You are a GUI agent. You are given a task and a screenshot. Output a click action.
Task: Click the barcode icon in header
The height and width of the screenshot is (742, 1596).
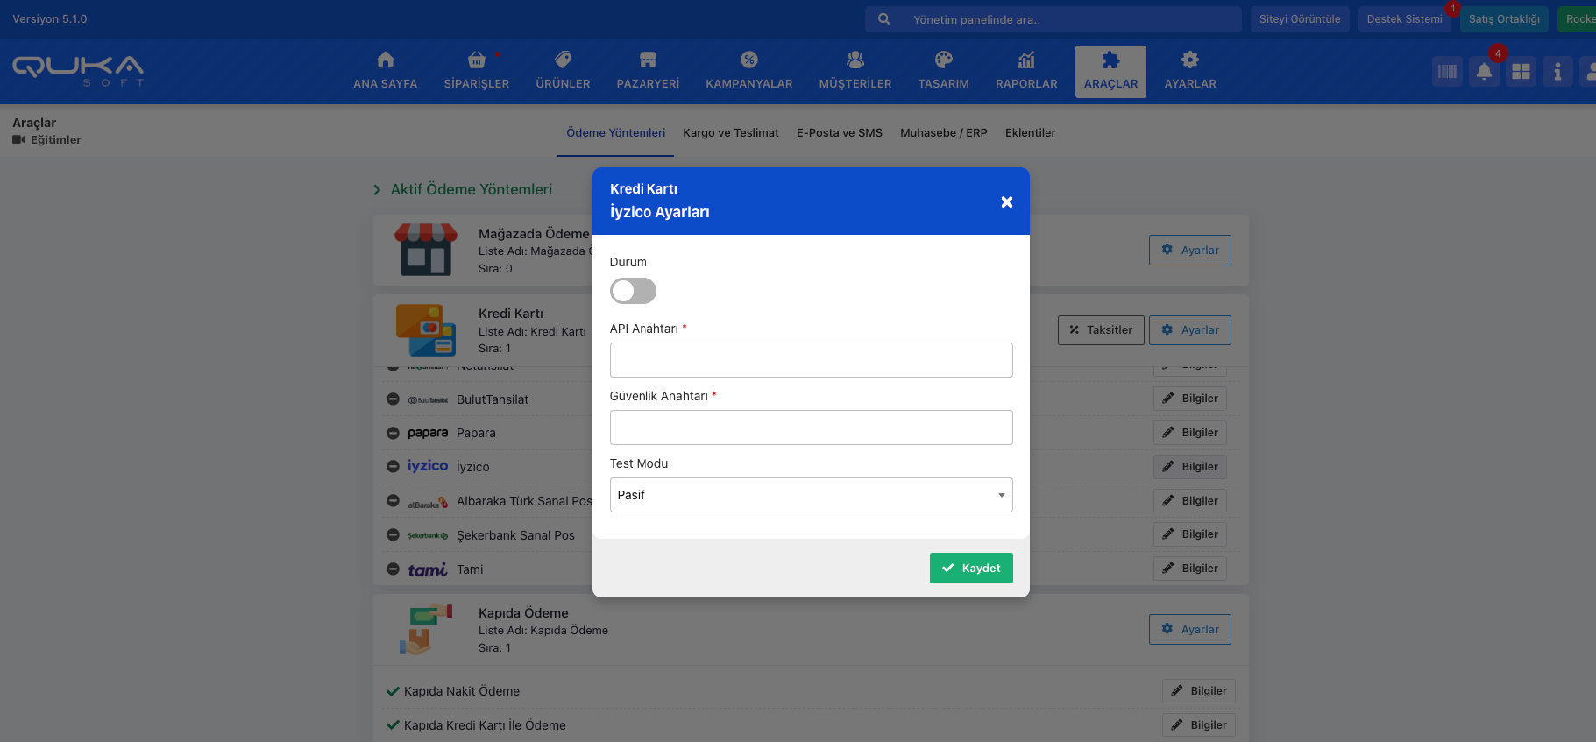coord(1447,72)
